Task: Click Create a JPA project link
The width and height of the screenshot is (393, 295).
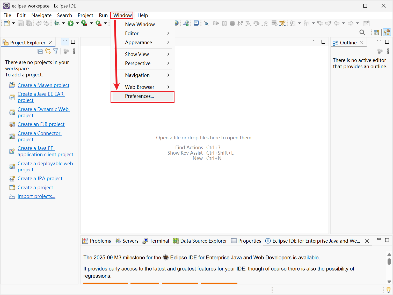Action: tap(40, 178)
